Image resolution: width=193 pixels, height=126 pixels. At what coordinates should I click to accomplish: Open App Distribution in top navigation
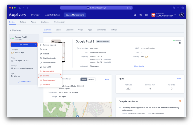coord(53,15)
